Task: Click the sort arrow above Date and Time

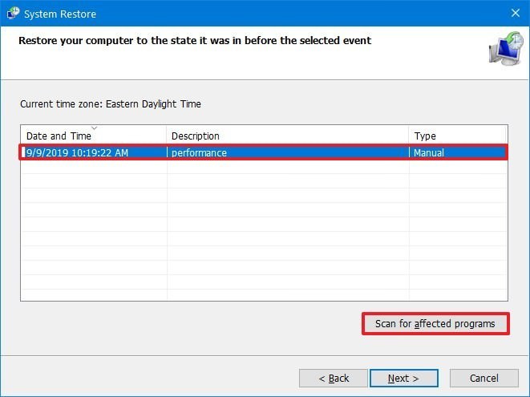Action: pos(94,128)
